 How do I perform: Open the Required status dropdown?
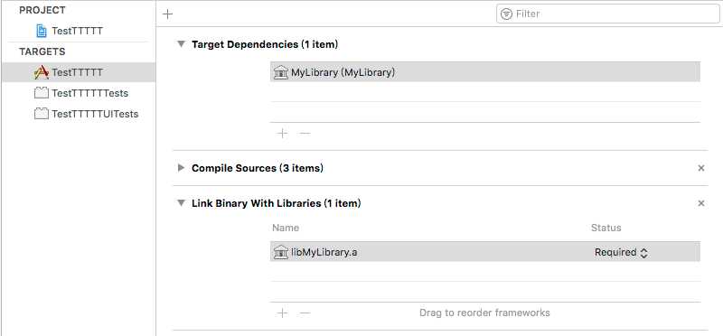point(621,252)
